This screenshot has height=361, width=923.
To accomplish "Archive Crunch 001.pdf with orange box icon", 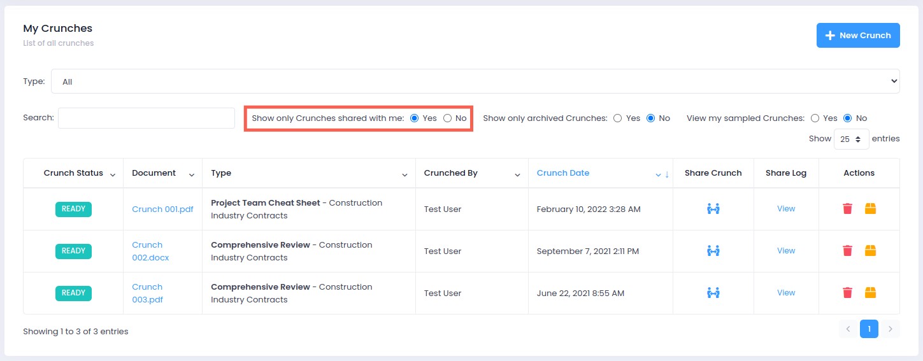I will click(x=871, y=209).
